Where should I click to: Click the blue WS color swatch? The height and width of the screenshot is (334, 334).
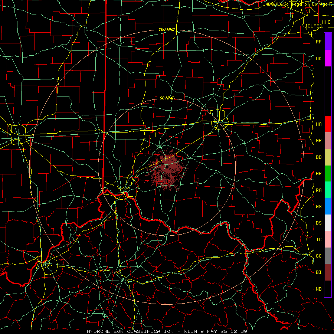tap(328, 206)
